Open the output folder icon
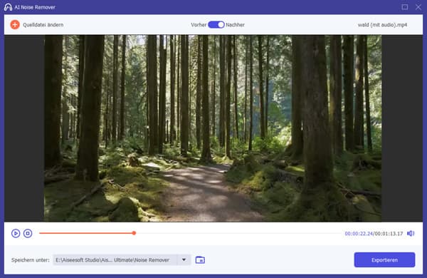This screenshot has height=278, width=427. [200, 260]
